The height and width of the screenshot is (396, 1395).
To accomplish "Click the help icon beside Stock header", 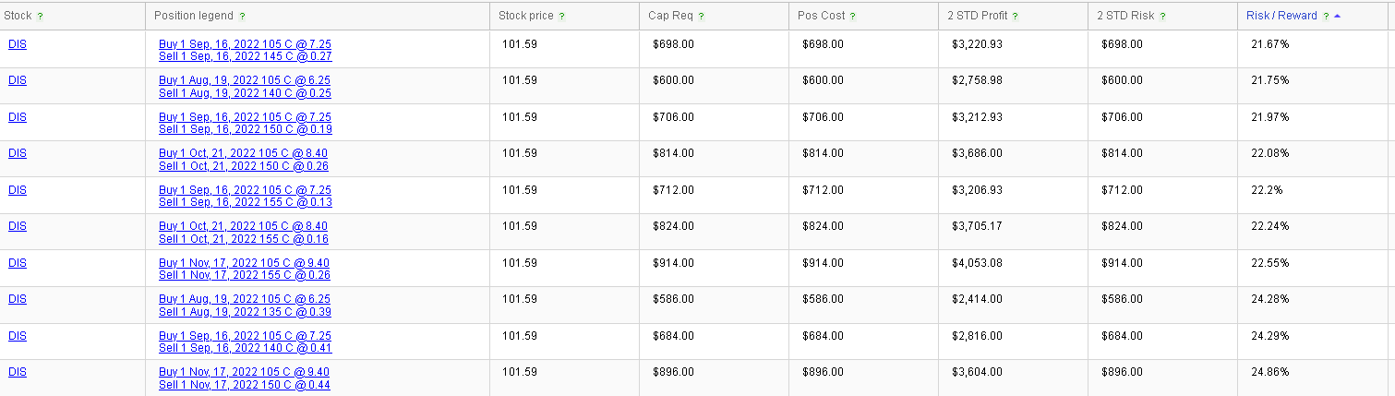I will (x=41, y=17).
